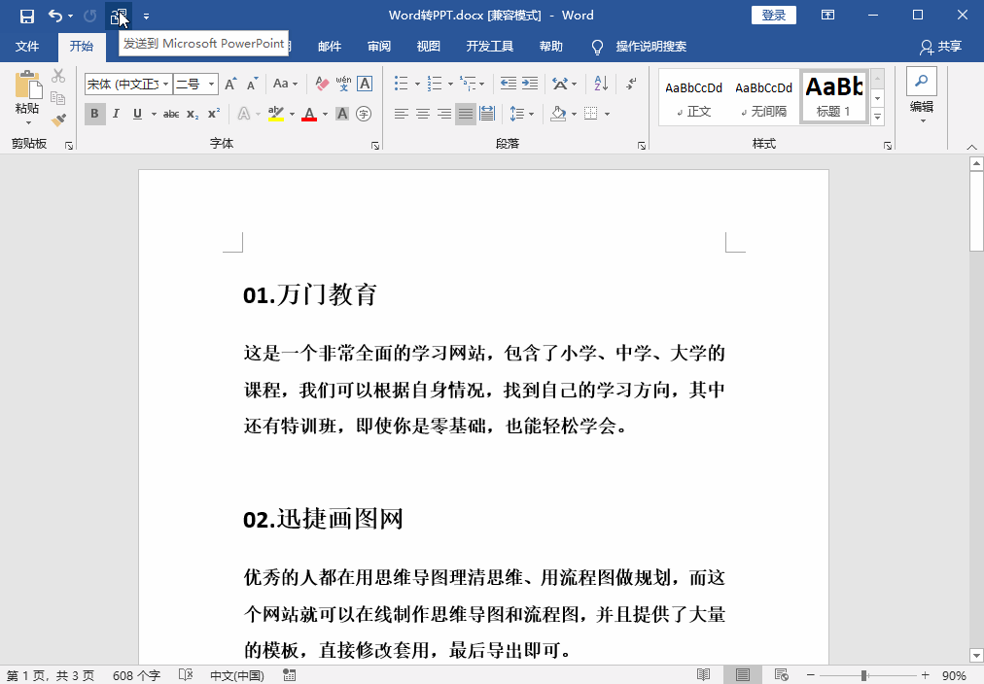The image size is (984, 684).
Task: Show or hide paragraph marks
Action: click(631, 84)
